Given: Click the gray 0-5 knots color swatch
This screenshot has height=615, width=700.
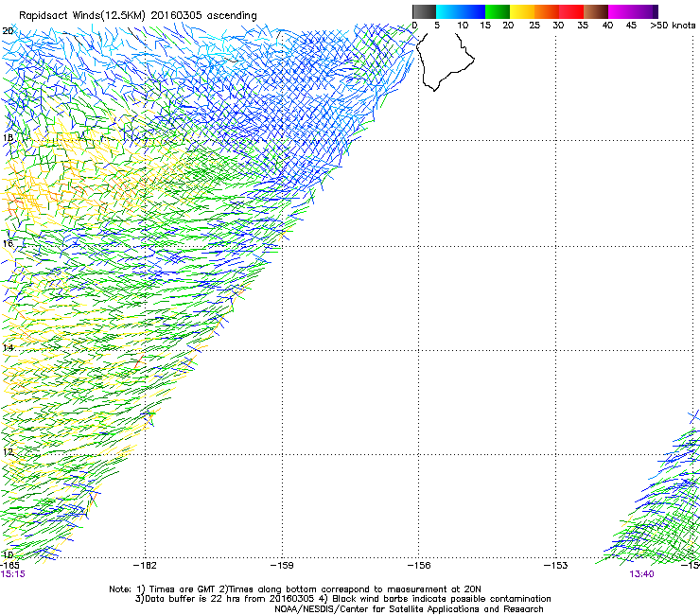Looking at the screenshot, I should click(424, 11).
